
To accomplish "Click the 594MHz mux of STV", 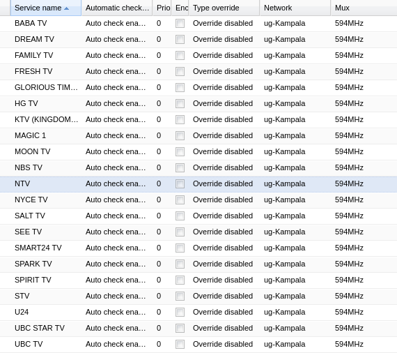I will pyautogui.click(x=349, y=296).
